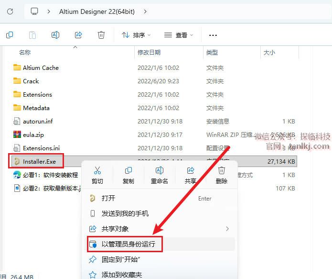
Task: Click the Altium Cache folder icon
Action: (17, 67)
